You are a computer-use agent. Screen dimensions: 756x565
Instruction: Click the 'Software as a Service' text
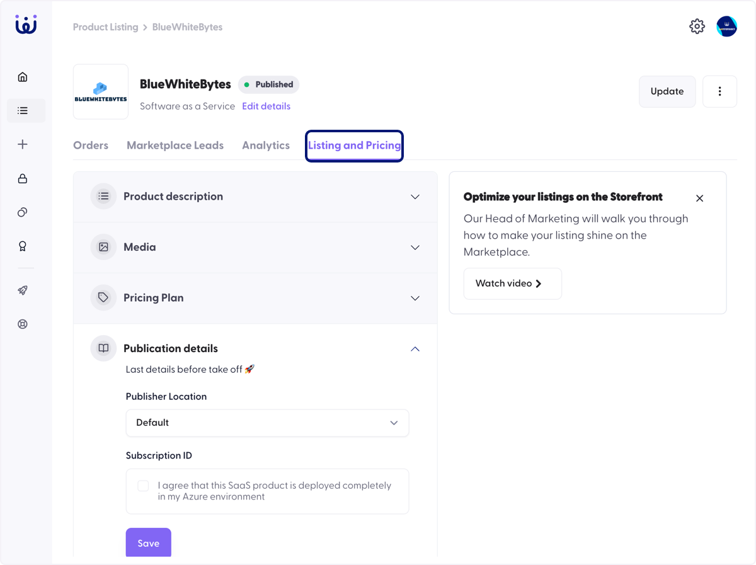(x=187, y=106)
